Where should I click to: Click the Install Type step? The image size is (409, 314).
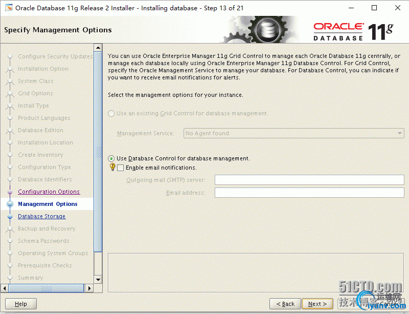point(33,106)
